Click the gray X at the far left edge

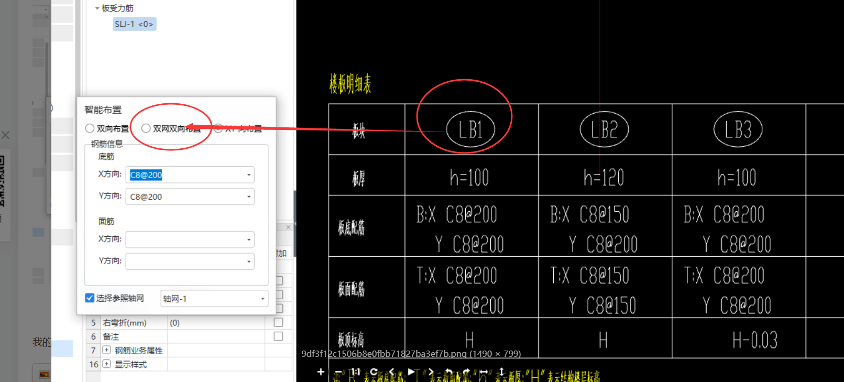click(x=5, y=135)
